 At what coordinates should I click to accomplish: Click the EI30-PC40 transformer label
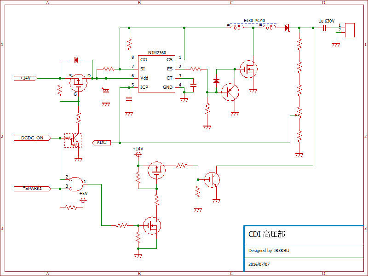coord(254,21)
